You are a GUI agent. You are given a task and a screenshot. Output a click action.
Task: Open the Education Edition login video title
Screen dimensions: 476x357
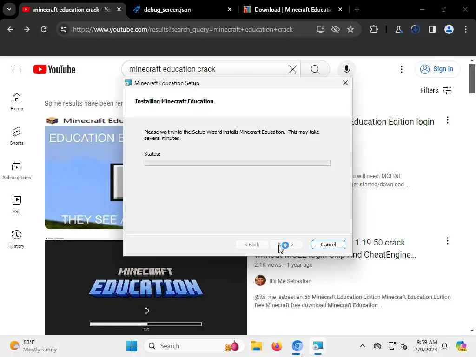tap(393, 121)
